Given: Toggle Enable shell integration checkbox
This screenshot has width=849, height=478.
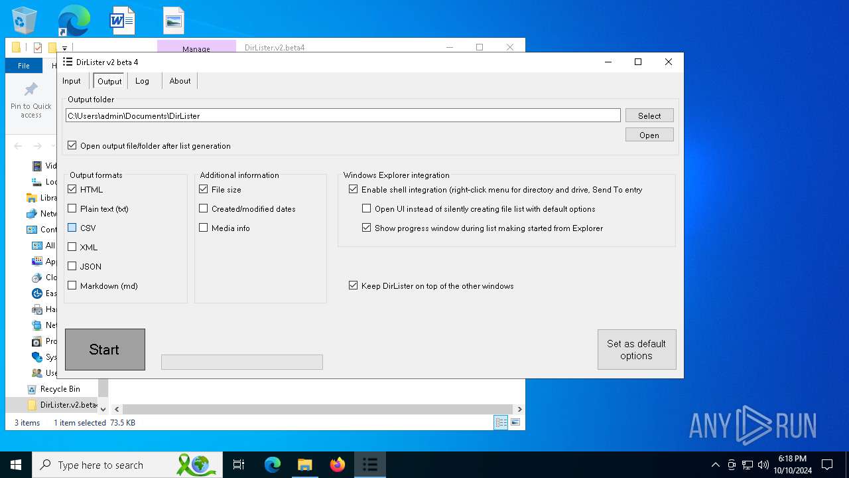Looking at the screenshot, I should [354, 189].
